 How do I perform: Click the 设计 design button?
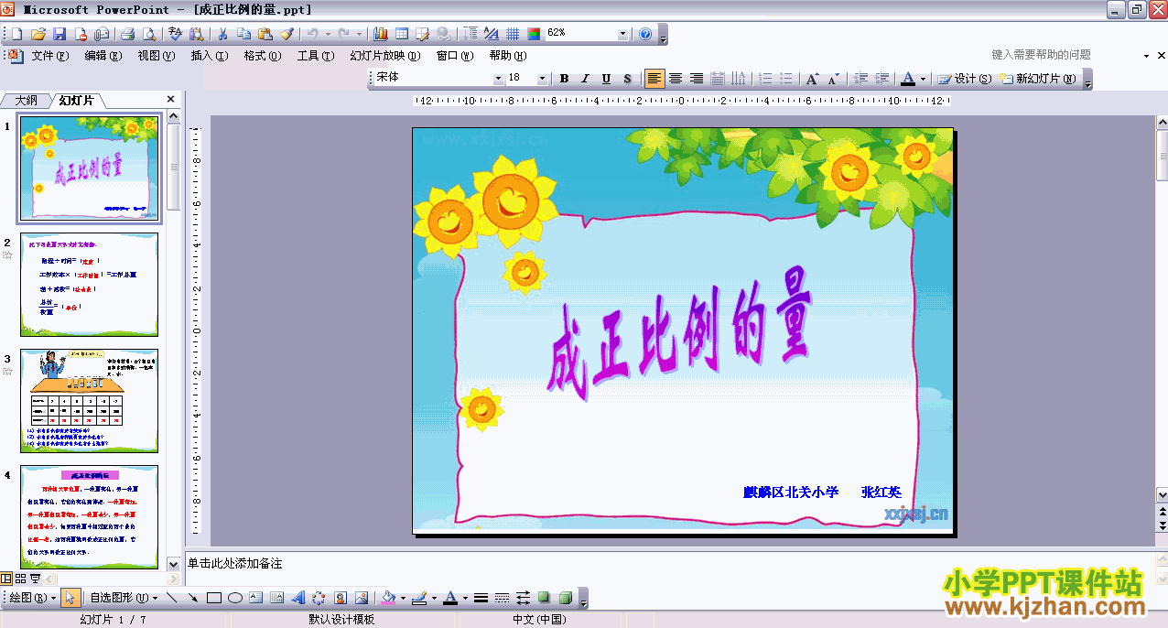965,79
